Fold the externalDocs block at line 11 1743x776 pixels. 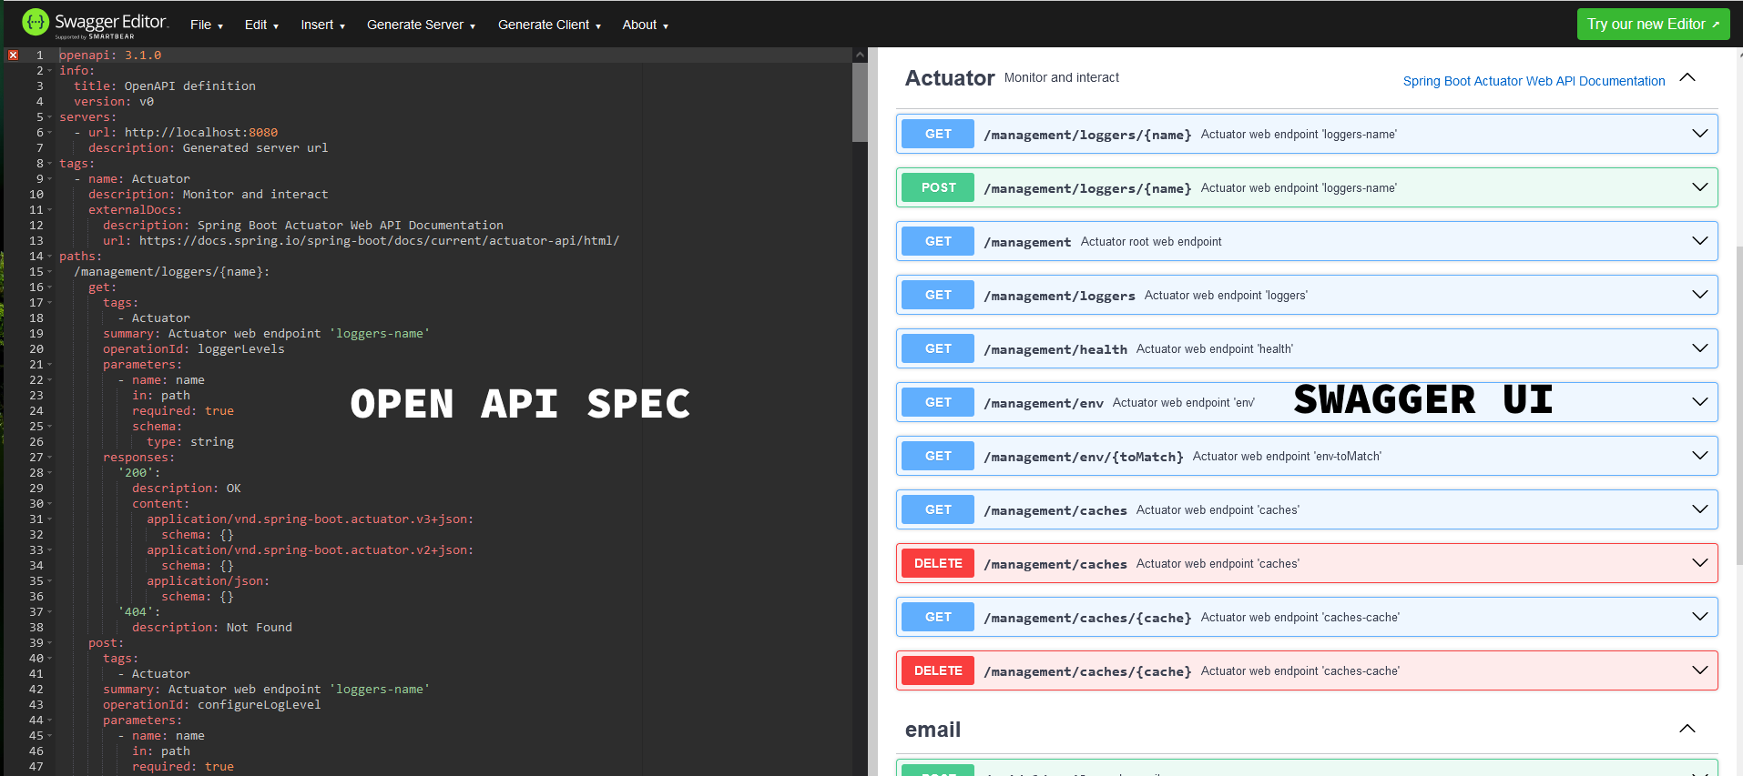pos(50,210)
